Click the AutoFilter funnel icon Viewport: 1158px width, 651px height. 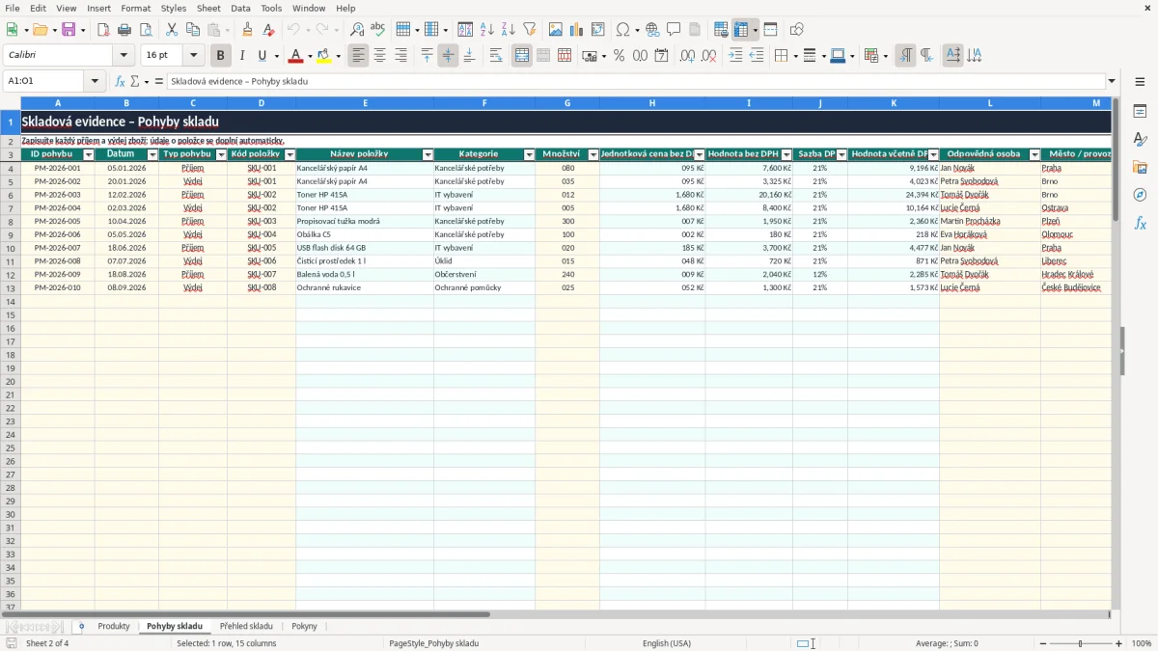[529, 30]
